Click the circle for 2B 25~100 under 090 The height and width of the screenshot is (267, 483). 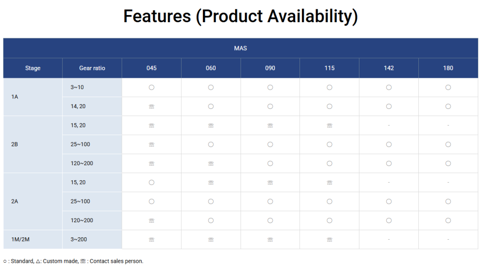[270, 144]
